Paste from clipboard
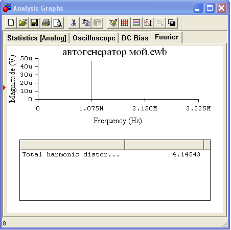Screen dimensions: 231x230 point(97,22)
